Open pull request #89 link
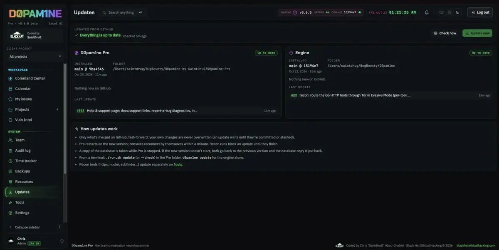The image size is (499, 250). [294, 95]
